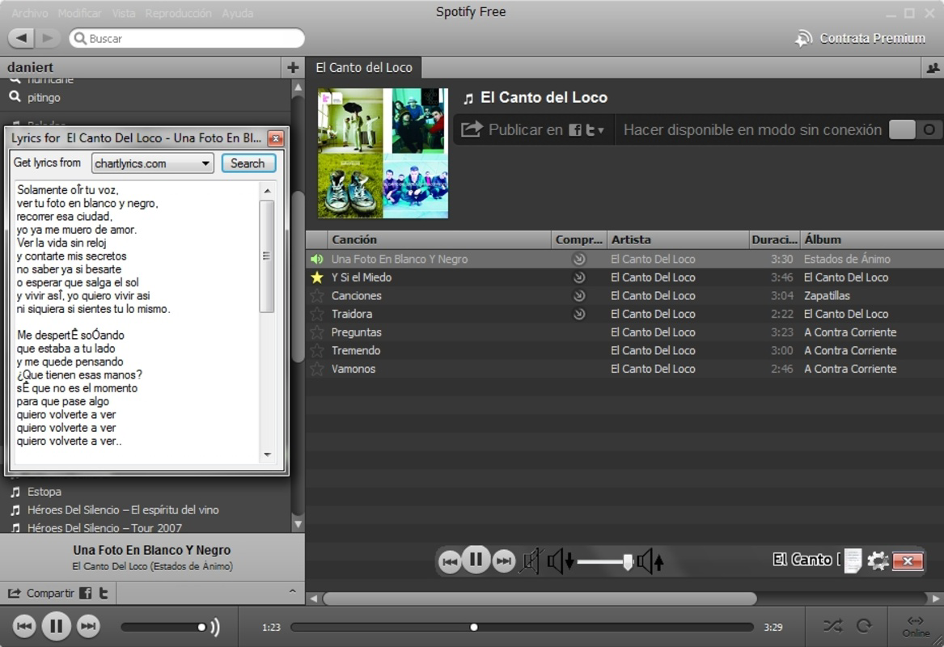Pause playback in the mini player overlay

pos(476,560)
